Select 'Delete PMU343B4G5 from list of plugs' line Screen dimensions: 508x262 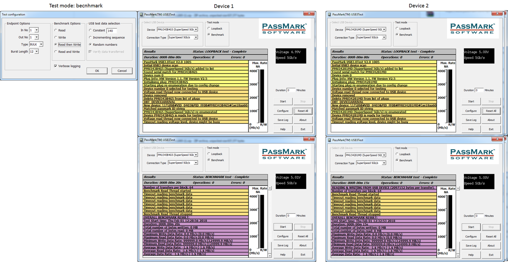(x=195, y=98)
